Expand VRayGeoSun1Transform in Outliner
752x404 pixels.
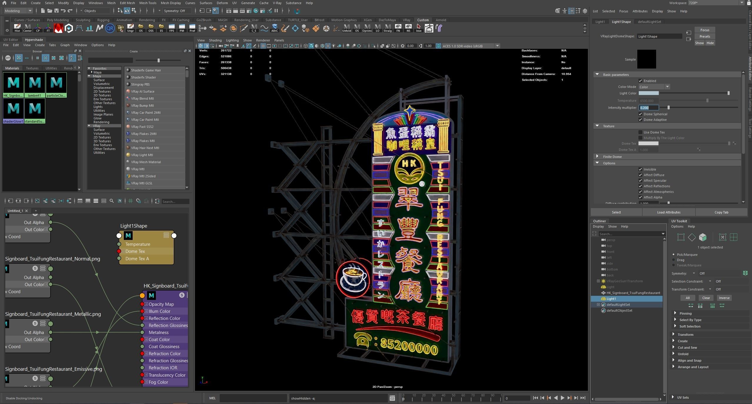pyautogui.click(x=598, y=281)
